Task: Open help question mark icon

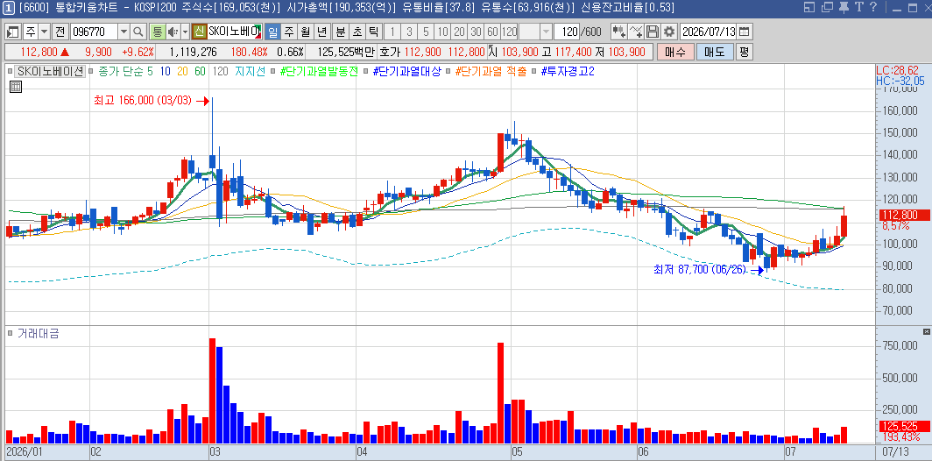Action: [x=872, y=7]
